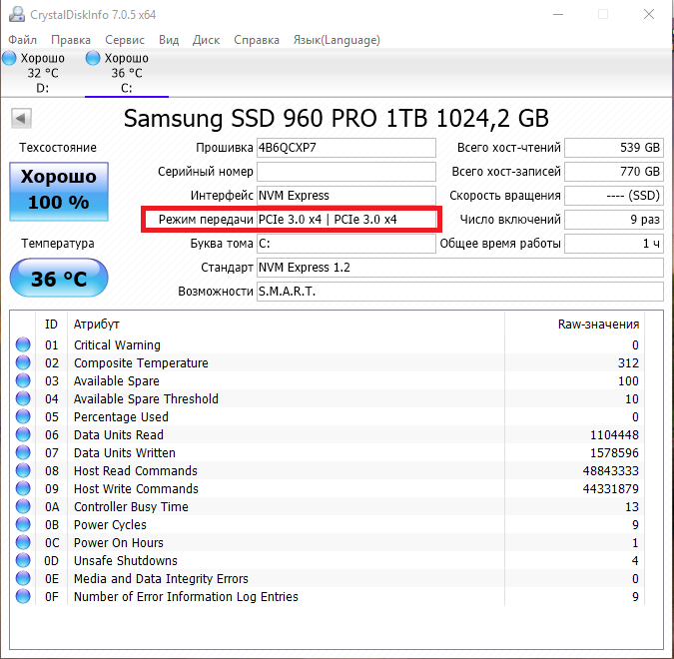
Task: Click the Хорошо 100 % health status button
Action: (x=59, y=192)
